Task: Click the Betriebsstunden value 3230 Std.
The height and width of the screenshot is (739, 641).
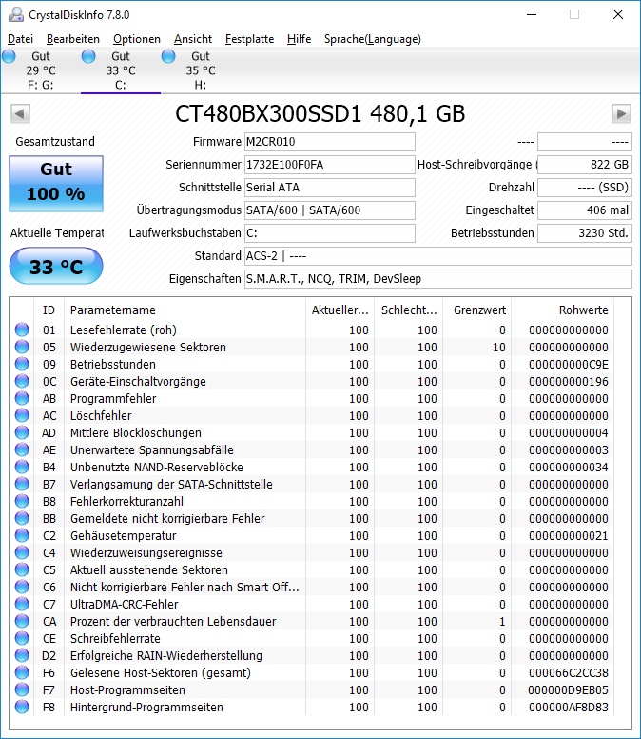Action: 585,232
